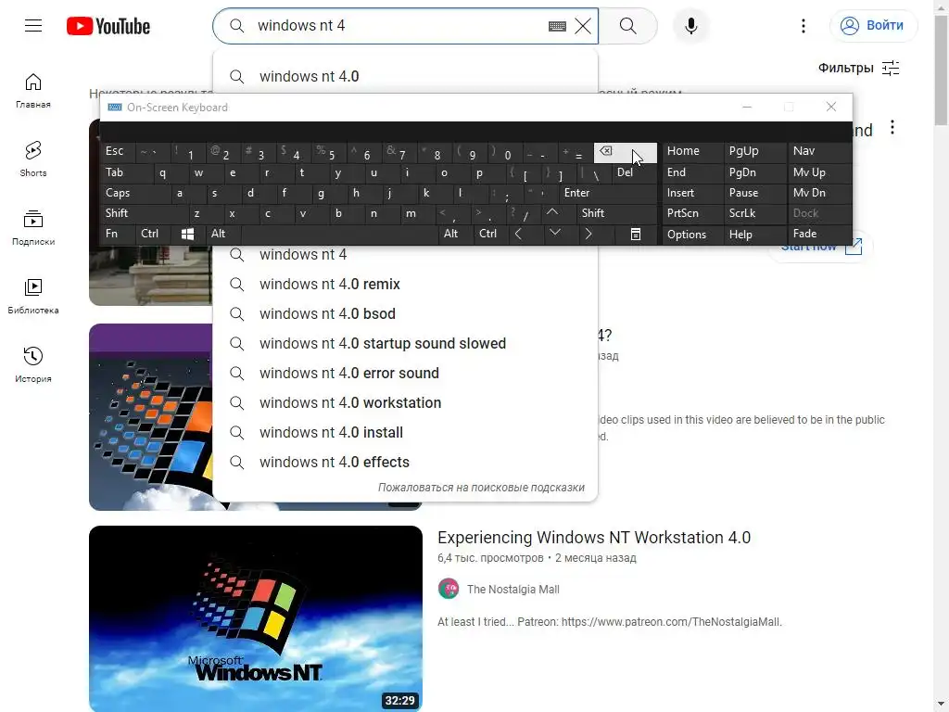The width and height of the screenshot is (949, 712).
Task: Open История in sidebar
Action: click(33, 364)
